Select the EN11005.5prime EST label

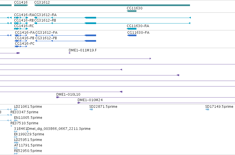coord(28,118)
